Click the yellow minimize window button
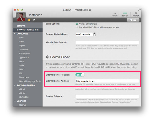 [x=18, y=10]
